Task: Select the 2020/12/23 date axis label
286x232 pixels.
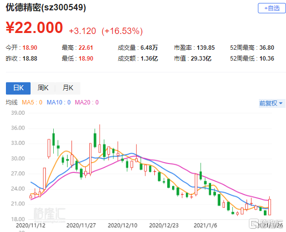Action: click(x=164, y=226)
